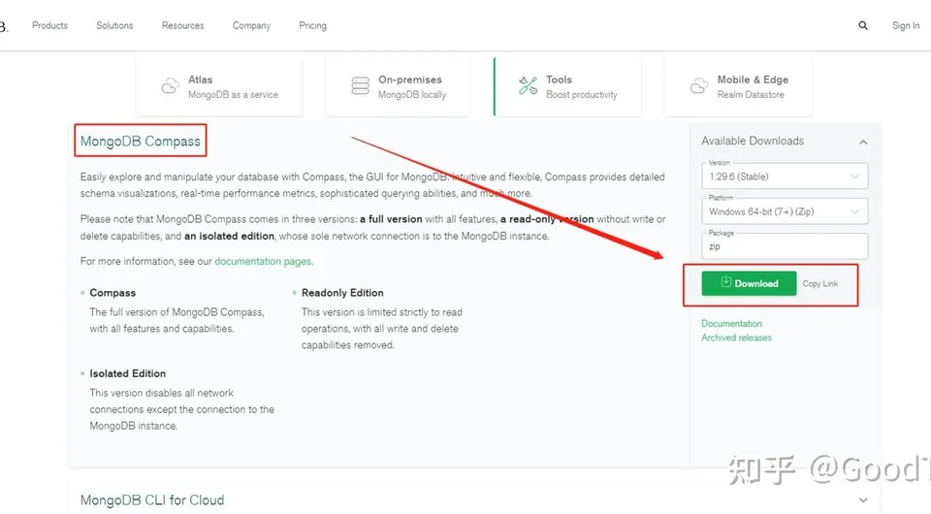Image resolution: width=931 pixels, height=514 pixels.
Task: Click the Compass edition title
Action: [112, 293]
